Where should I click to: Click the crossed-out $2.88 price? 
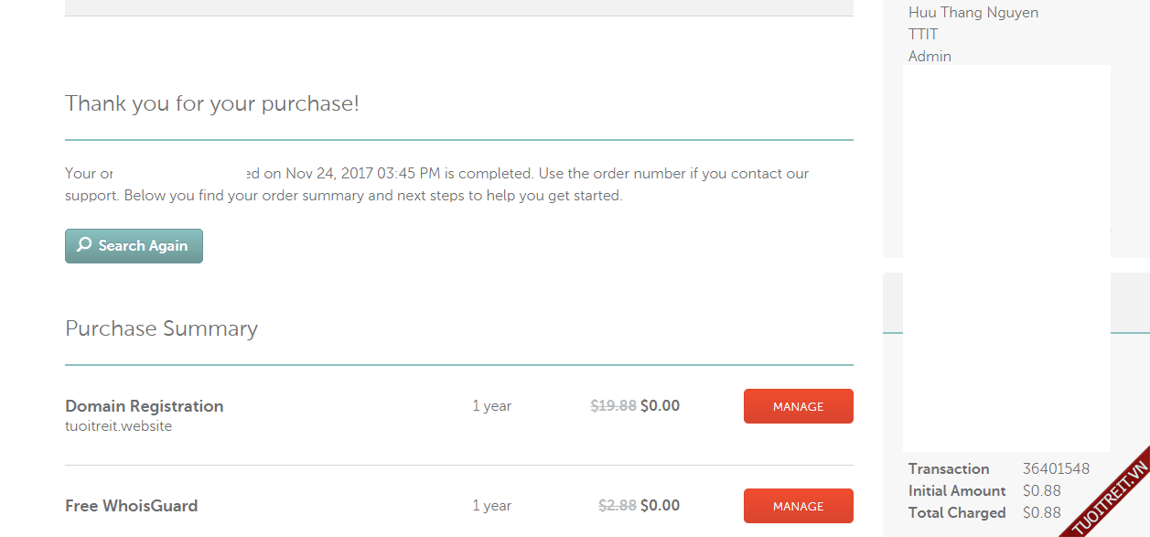click(617, 506)
